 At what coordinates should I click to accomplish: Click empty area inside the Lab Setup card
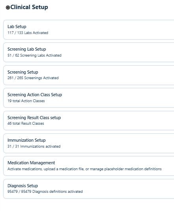[114, 30]
